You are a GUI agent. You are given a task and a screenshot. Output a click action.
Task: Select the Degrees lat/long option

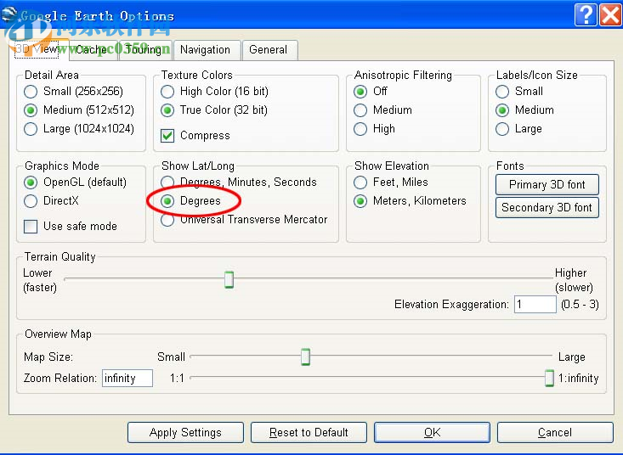click(190, 201)
